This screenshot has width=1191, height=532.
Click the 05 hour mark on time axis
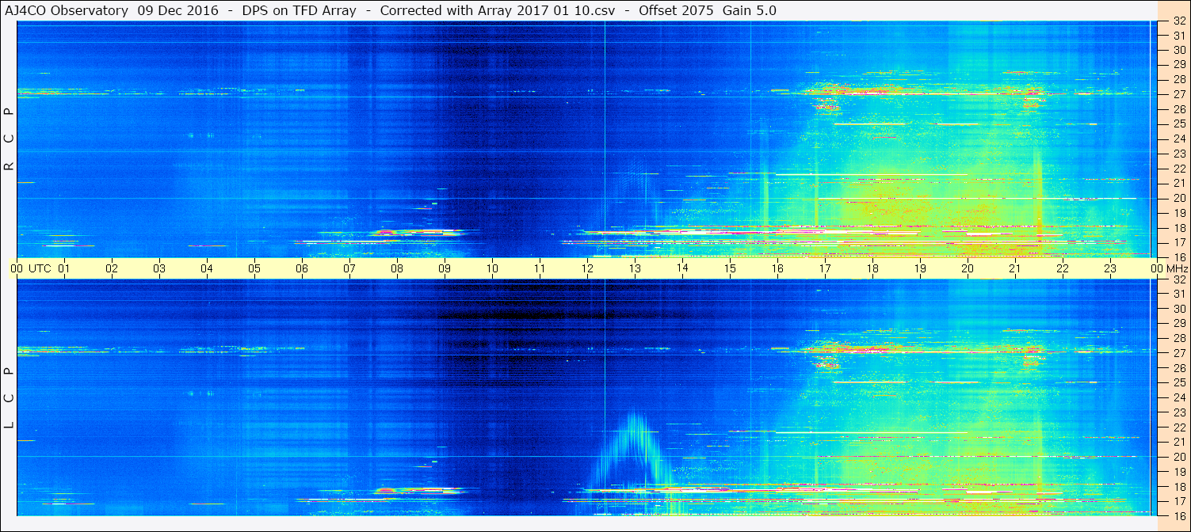[x=254, y=268]
